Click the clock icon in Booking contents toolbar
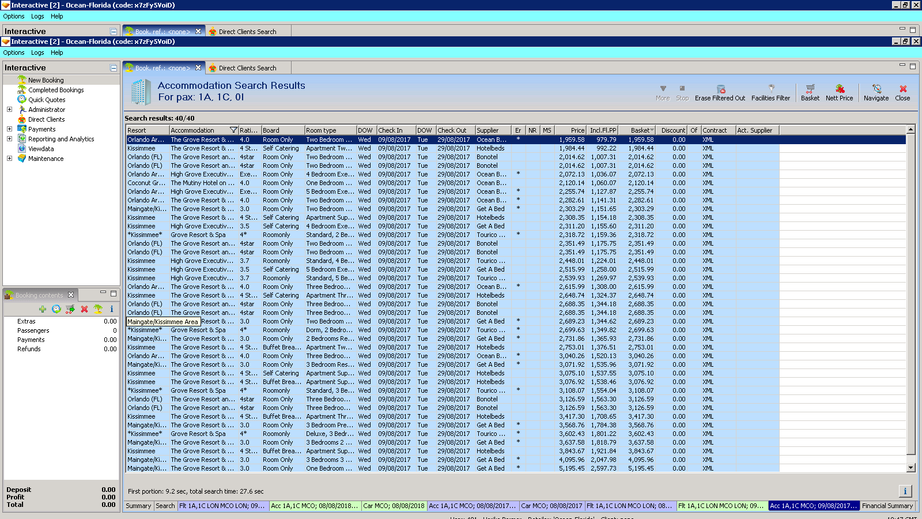The width and height of the screenshot is (922, 519). click(x=56, y=309)
